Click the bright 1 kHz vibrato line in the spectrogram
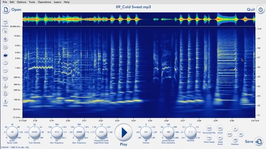Image resolution: width=266 pixels, height=149 pixels. point(41,67)
